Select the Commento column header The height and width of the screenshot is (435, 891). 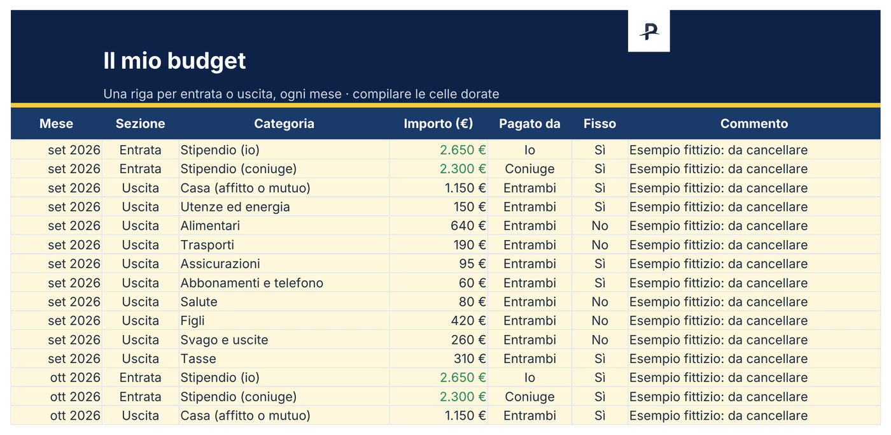click(754, 124)
